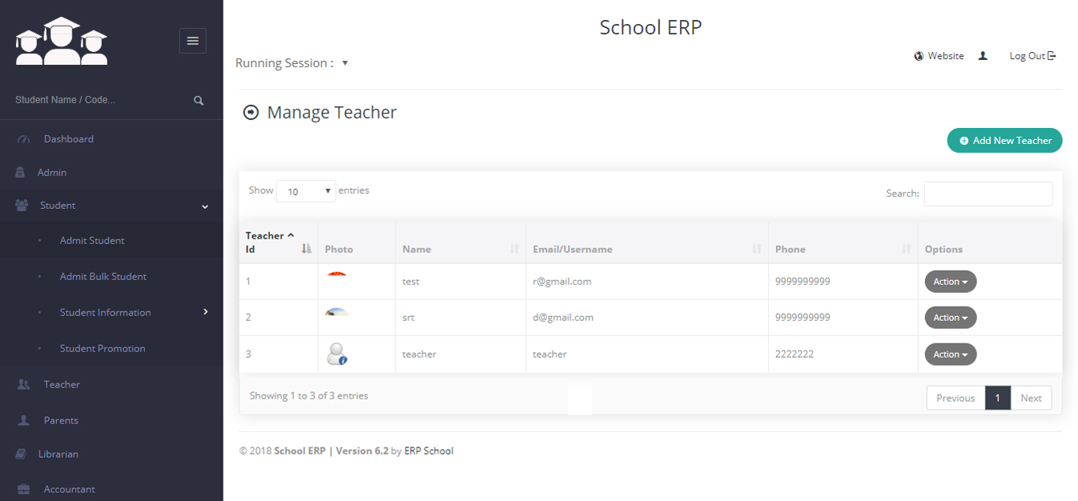Screen dimensions: 1078x501
Task: Select Admit Bulk Student in sidebar
Action: click(x=103, y=276)
